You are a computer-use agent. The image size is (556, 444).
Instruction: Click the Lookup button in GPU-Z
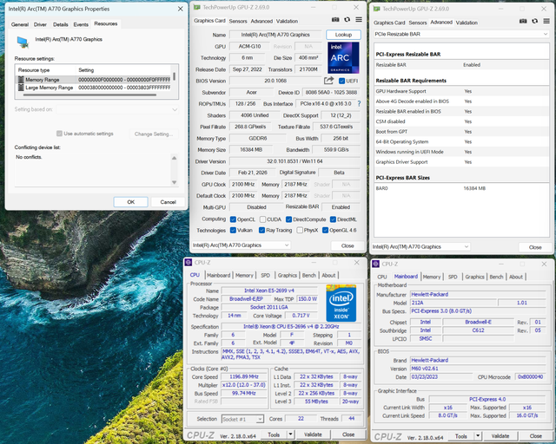point(343,35)
